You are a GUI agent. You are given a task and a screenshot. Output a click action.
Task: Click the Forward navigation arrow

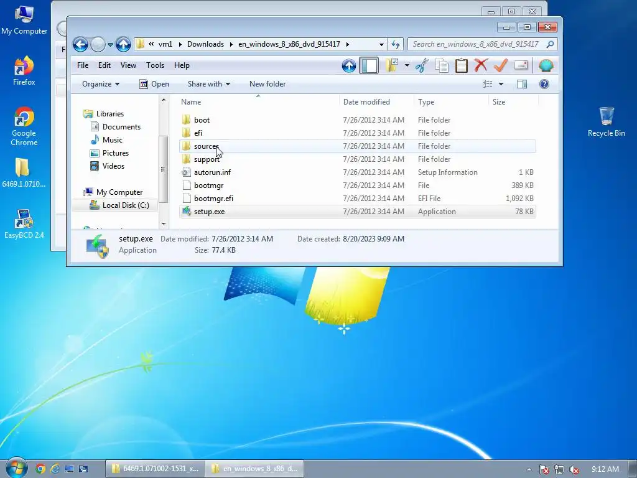98,44
